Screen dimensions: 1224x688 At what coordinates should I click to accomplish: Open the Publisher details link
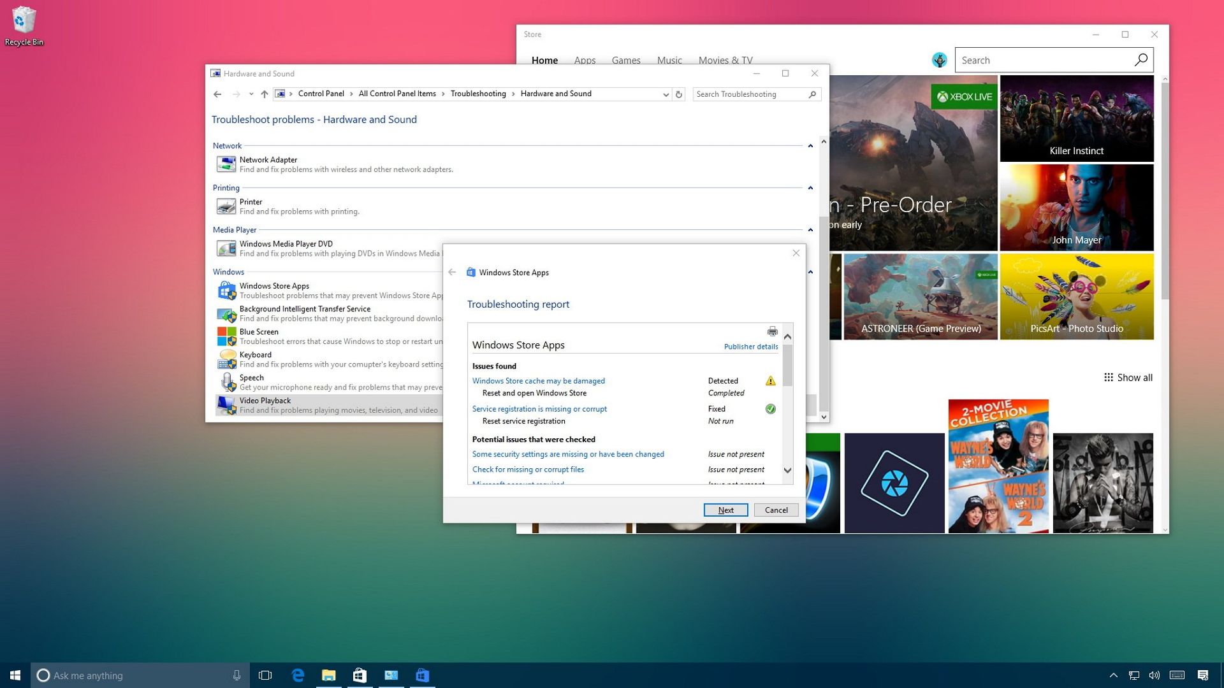pyautogui.click(x=751, y=346)
